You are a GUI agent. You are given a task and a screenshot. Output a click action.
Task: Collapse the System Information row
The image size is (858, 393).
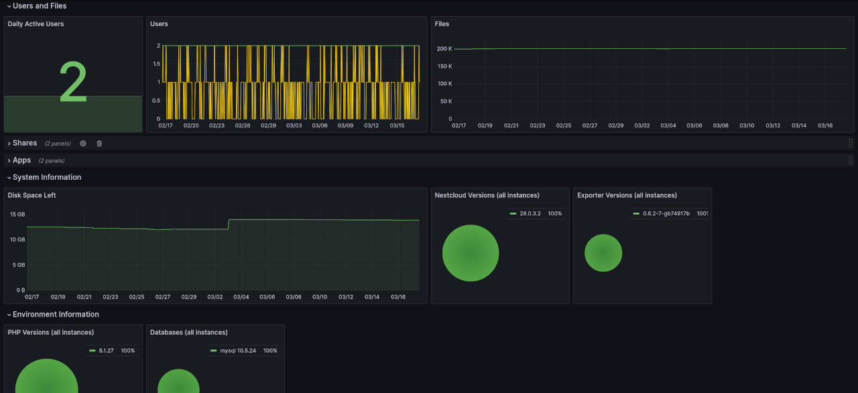click(x=46, y=177)
